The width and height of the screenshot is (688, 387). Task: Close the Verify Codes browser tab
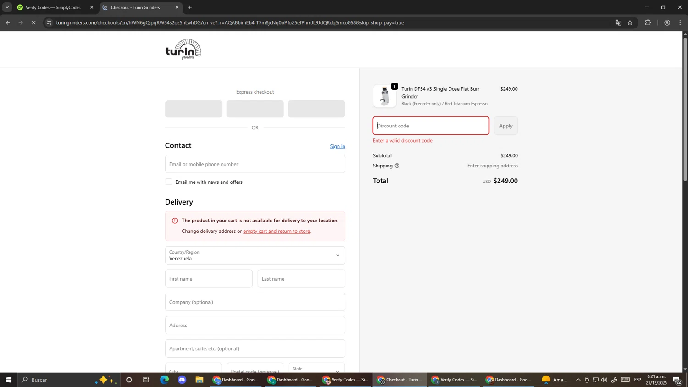92,7
